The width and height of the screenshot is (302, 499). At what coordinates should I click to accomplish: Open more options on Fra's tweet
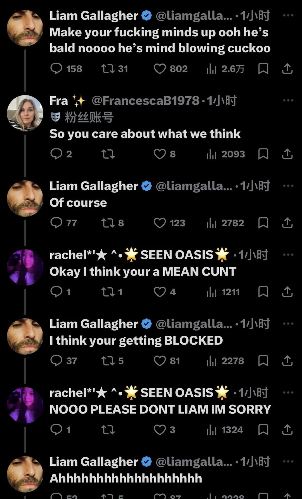coord(288,100)
